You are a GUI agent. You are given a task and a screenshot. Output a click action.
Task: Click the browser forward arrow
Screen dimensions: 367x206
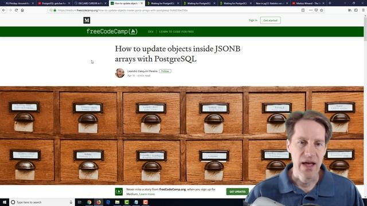coord(10,10)
